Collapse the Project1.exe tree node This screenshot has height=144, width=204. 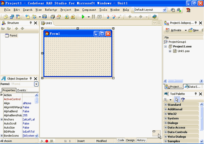click(165, 46)
